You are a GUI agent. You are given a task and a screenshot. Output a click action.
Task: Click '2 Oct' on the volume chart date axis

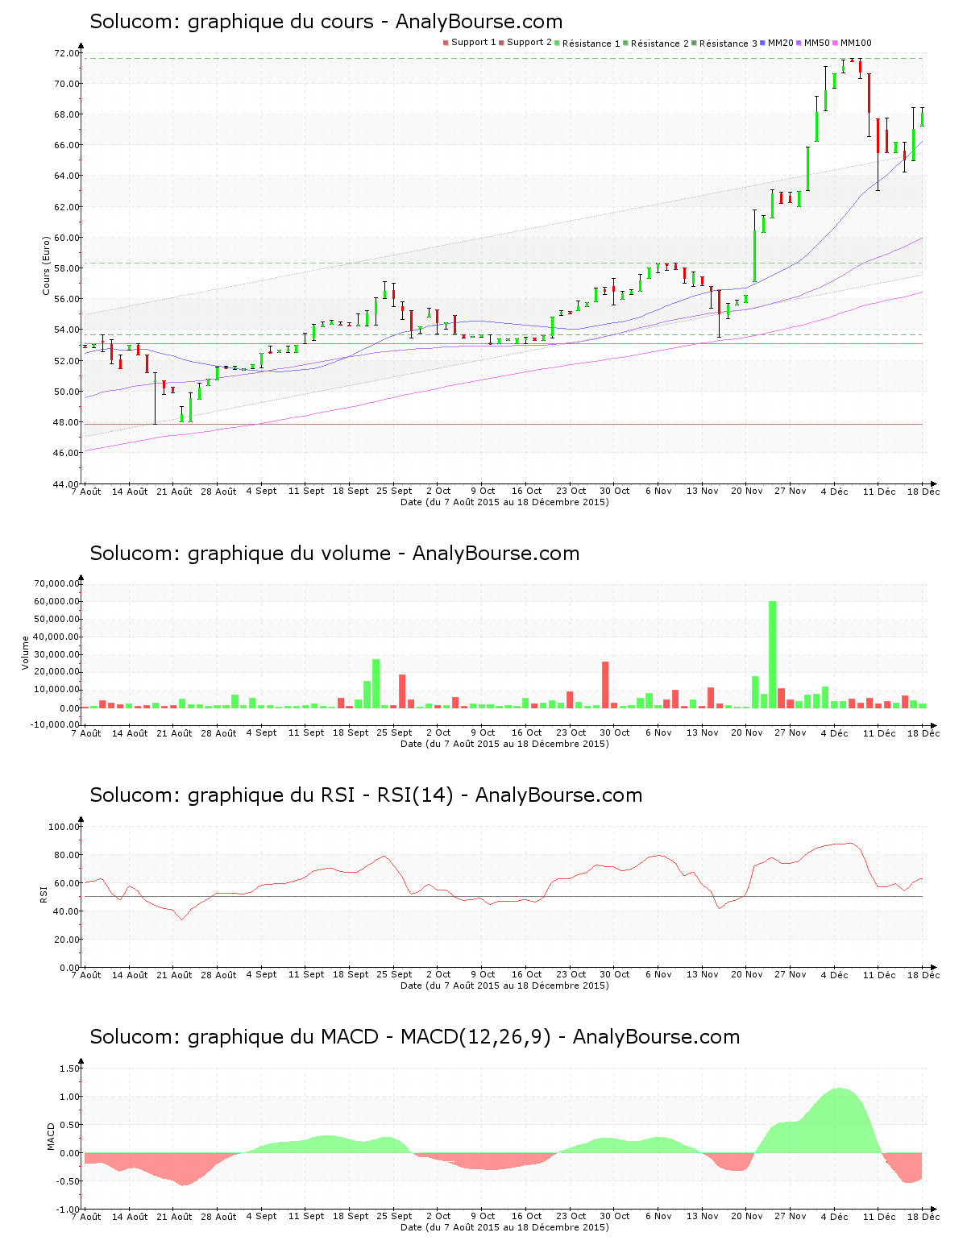438,733
